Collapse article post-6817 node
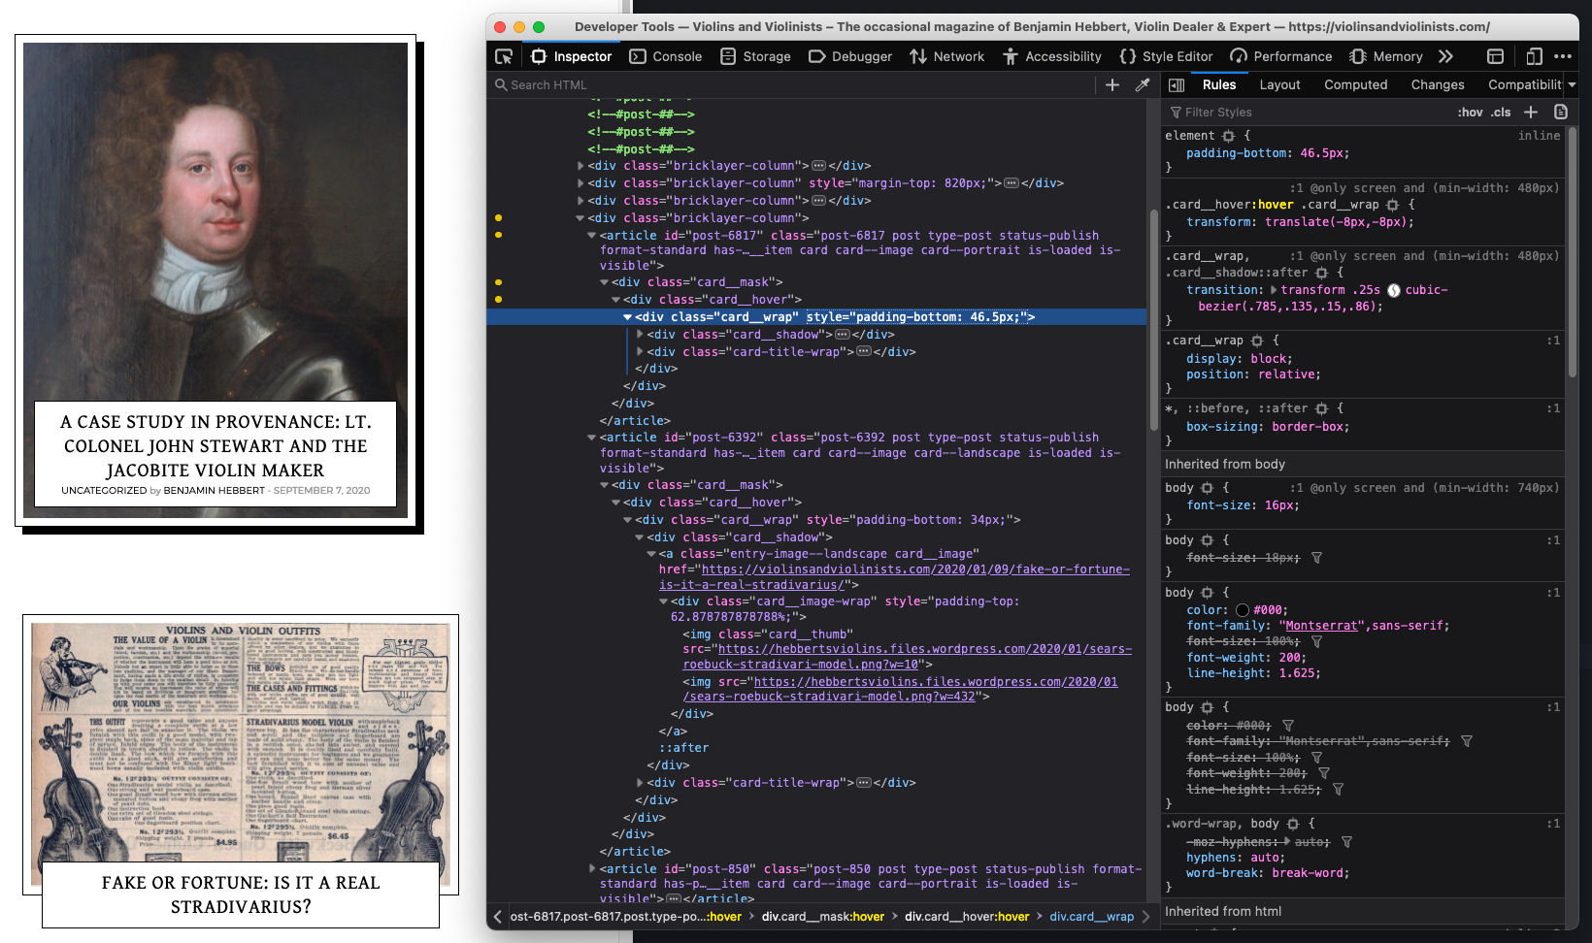Image resolution: width=1592 pixels, height=943 pixels. (x=592, y=236)
